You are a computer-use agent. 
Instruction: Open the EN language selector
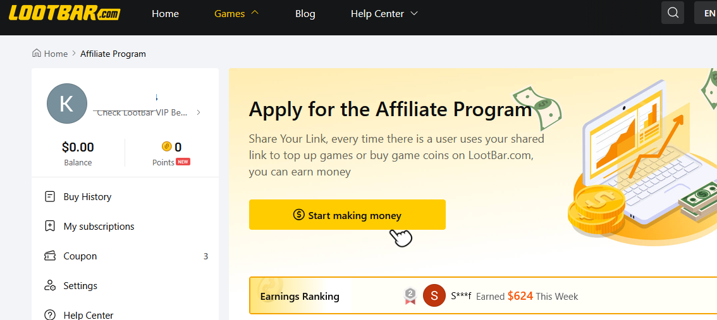pyautogui.click(x=706, y=13)
